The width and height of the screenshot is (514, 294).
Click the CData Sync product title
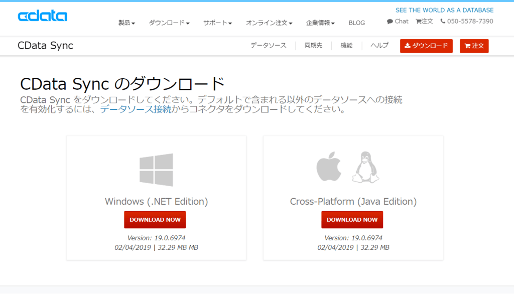pyautogui.click(x=45, y=46)
